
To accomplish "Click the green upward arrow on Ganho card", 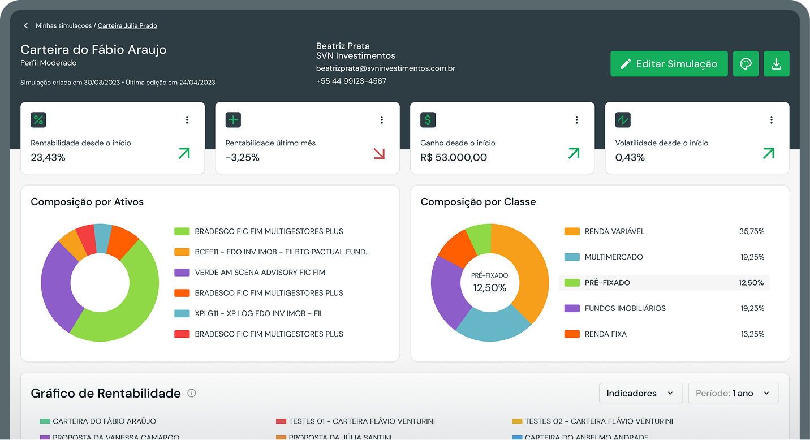I will (x=573, y=153).
